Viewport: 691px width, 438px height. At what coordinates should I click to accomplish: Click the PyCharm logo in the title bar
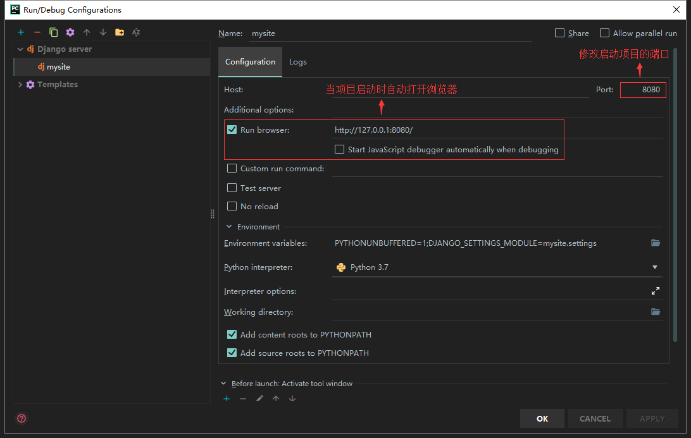click(15, 9)
